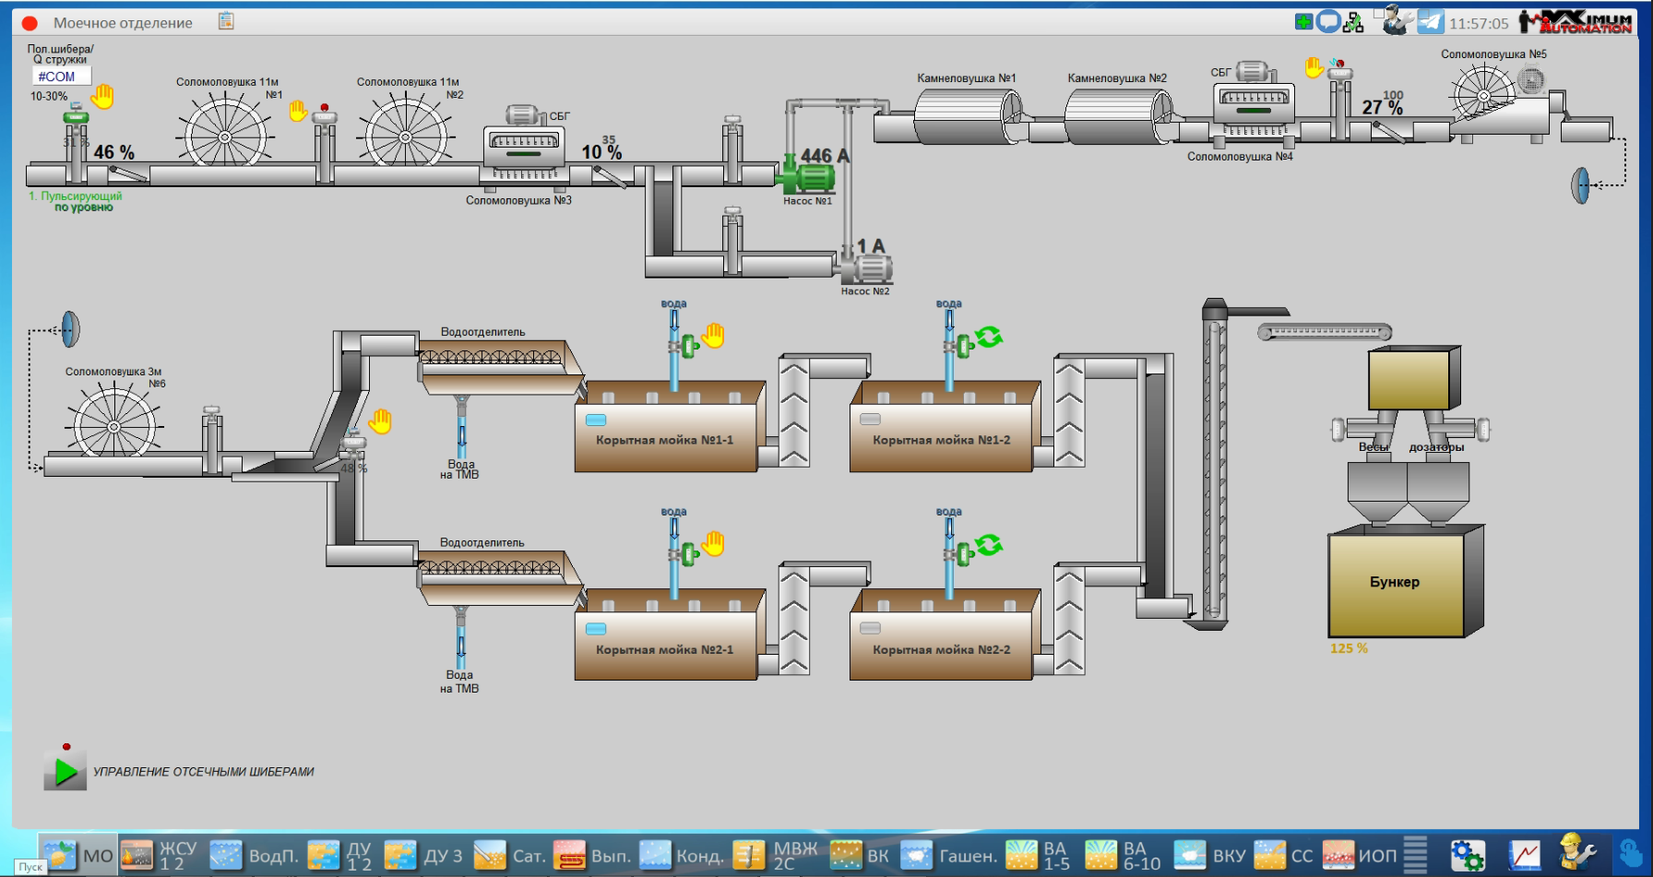Open the trend chart icon

(1525, 855)
